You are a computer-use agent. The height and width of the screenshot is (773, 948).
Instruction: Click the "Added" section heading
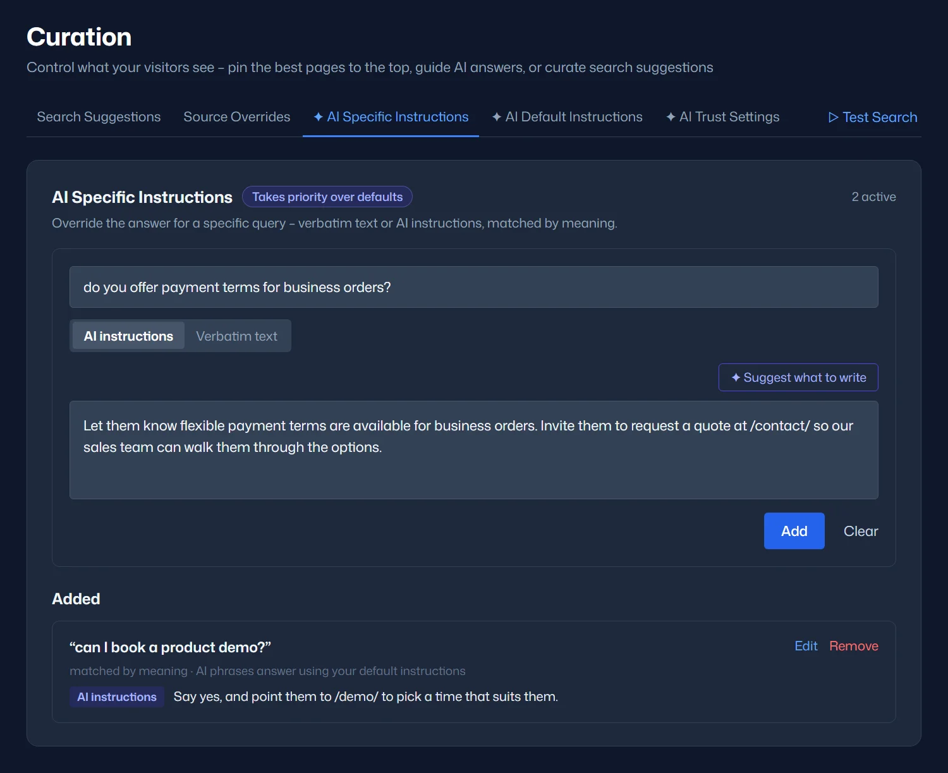[x=76, y=599]
